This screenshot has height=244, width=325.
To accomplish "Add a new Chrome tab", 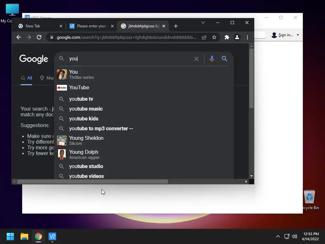I will 176,26.
